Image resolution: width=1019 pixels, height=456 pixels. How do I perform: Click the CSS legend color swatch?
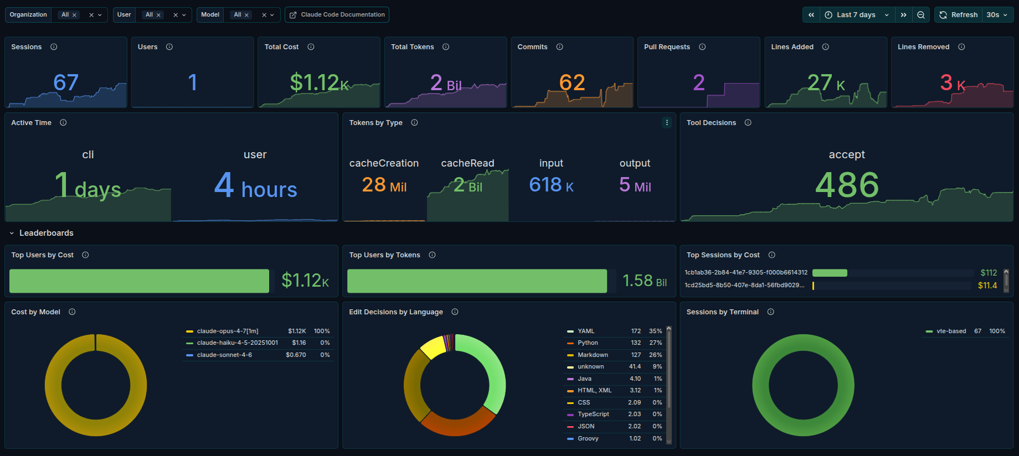(x=570, y=403)
